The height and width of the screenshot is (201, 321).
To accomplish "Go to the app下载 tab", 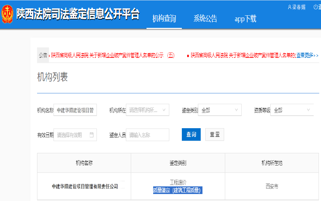I will pos(245,19).
